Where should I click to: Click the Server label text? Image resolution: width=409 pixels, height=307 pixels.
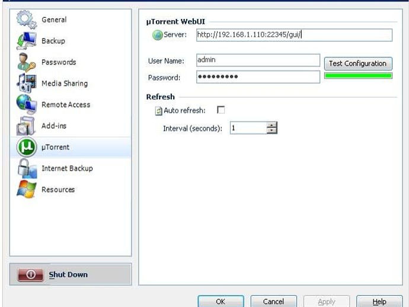[x=175, y=35]
